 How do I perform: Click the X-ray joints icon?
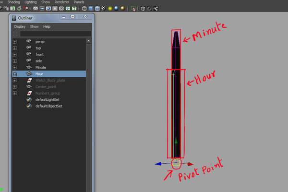pos(156,9)
